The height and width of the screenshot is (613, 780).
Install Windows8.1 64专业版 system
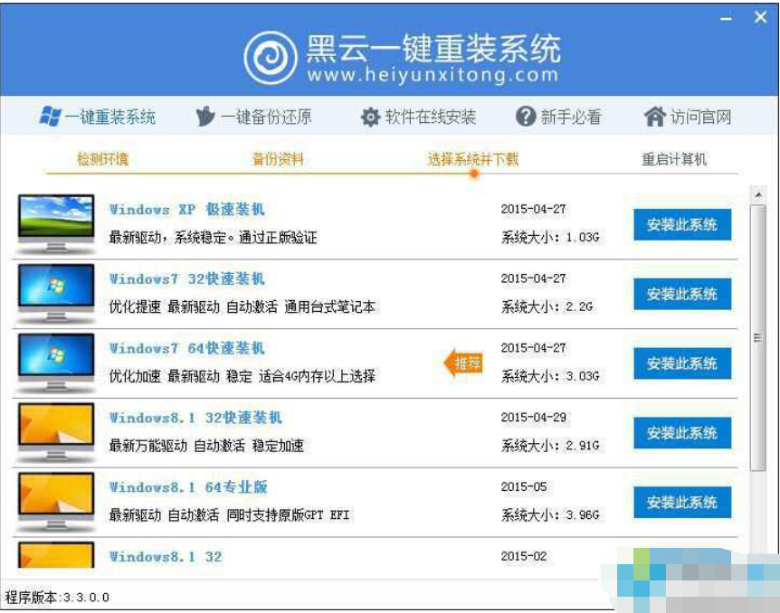click(x=682, y=503)
